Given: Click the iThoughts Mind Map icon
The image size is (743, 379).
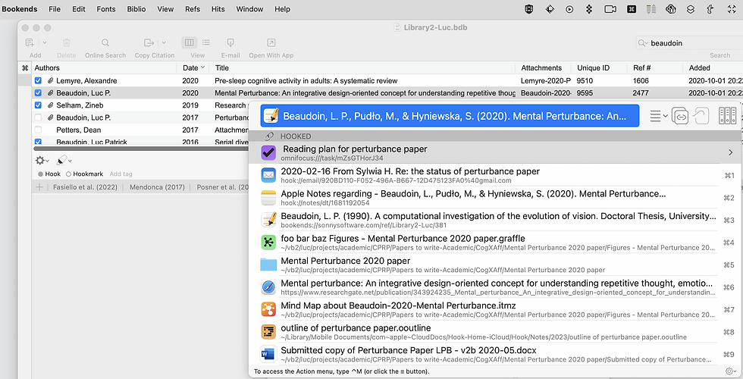Looking at the screenshot, I should click(x=268, y=309).
